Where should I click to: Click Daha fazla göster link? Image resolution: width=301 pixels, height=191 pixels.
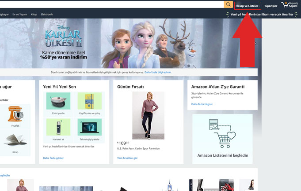[x=53, y=158]
